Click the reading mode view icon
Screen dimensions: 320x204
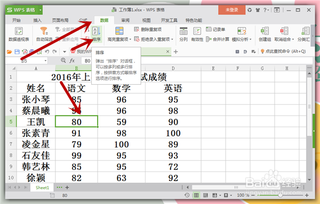pyautogui.click(x=214, y=195)
